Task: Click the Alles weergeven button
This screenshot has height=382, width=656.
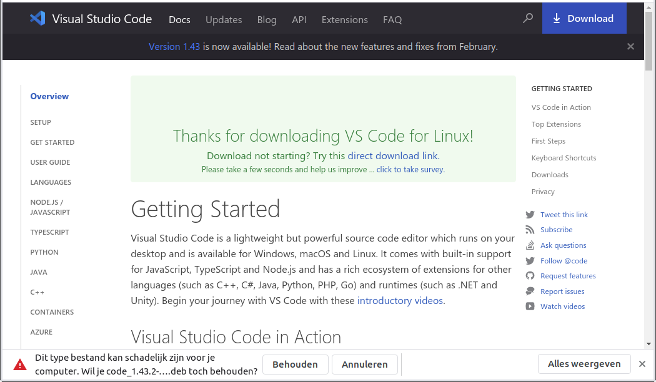Action: (584, 364)
